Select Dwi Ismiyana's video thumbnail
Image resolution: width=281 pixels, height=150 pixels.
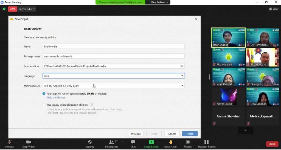point(263,37)
